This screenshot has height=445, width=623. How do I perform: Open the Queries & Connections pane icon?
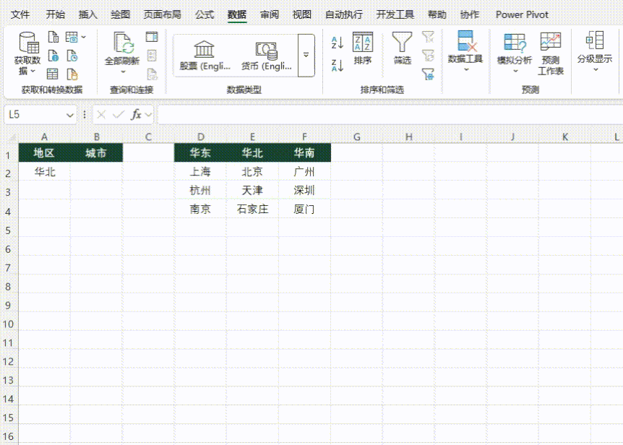tap(152, 37)
